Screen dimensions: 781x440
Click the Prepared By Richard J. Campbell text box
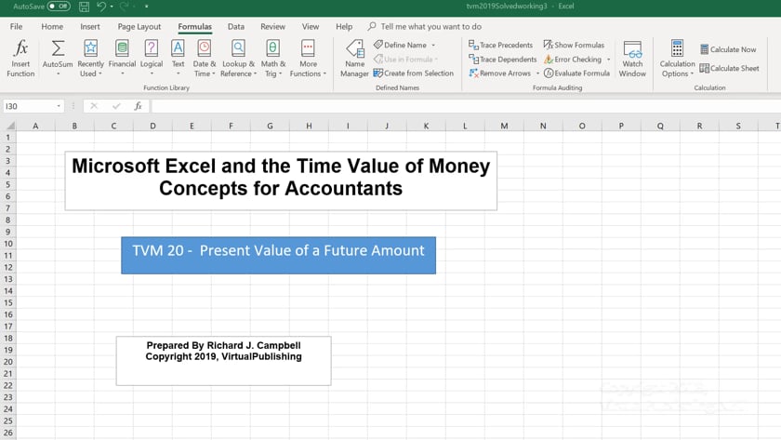click(224, 361)
